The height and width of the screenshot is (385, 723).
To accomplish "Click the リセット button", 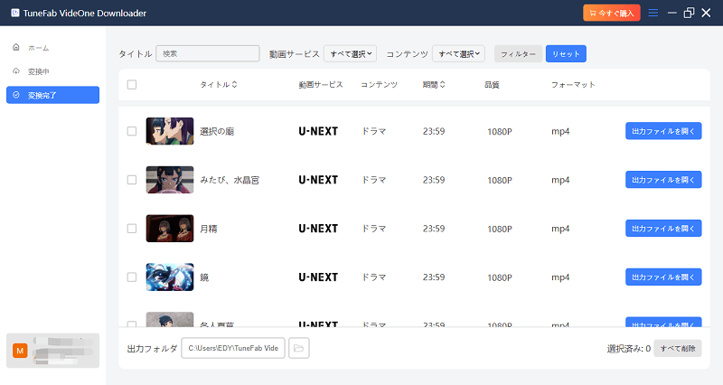I will (x=567, y=54).
